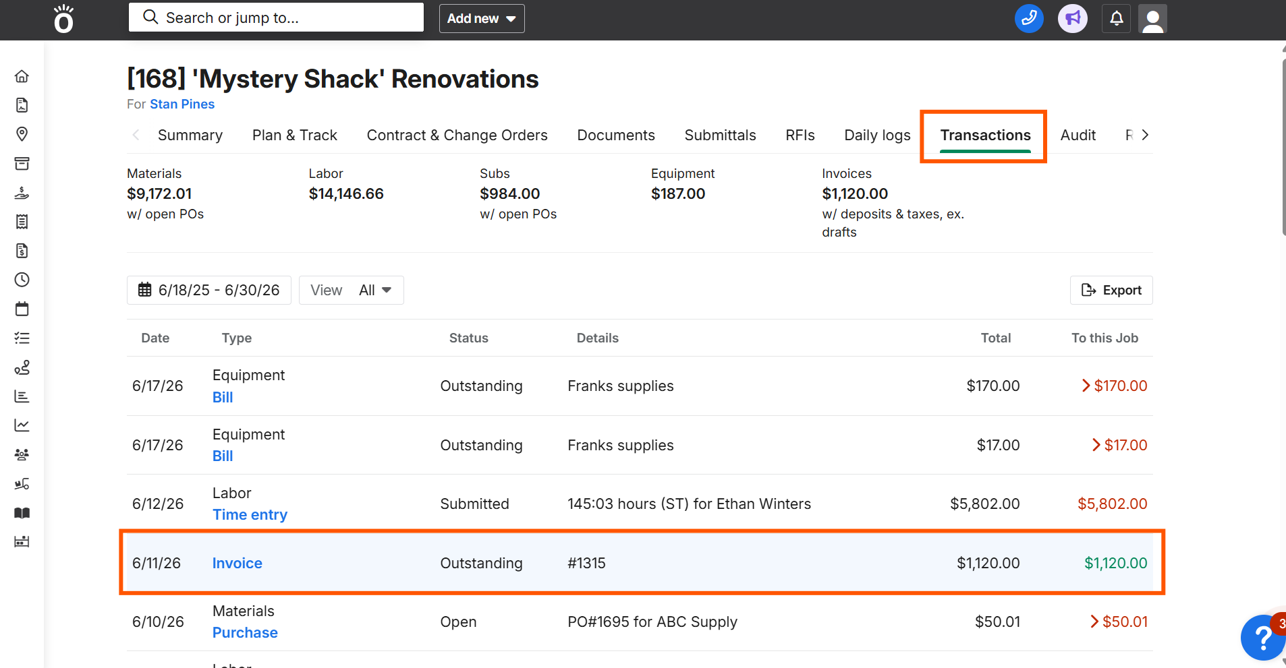Click the Date column header
This screenshot has width=1286, height=668.
click(x=155, y=338)
